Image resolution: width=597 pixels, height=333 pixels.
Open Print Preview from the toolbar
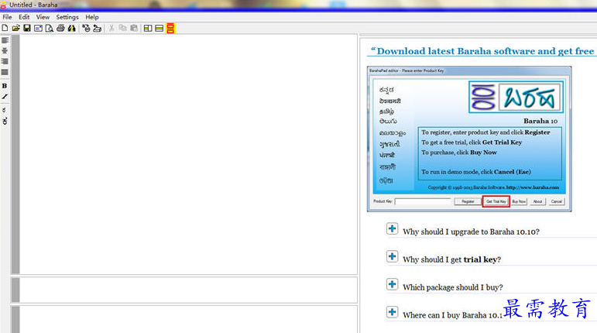tap(49, 28)
